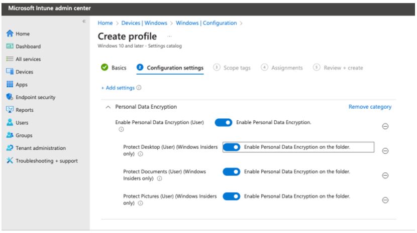The image size is (417, 233).
Task: Click the step 5 number circle for Review + create
Action: [x=317, y=68]
